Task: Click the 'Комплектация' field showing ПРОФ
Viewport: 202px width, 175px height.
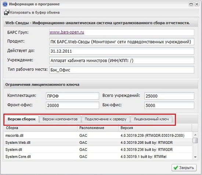Action: (72, 96)
